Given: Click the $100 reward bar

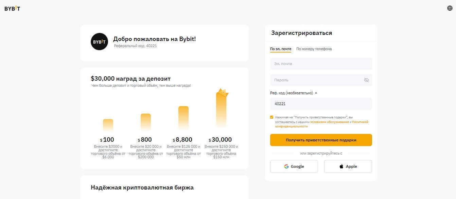Looking at the screenshot, I should coord(108,125).
